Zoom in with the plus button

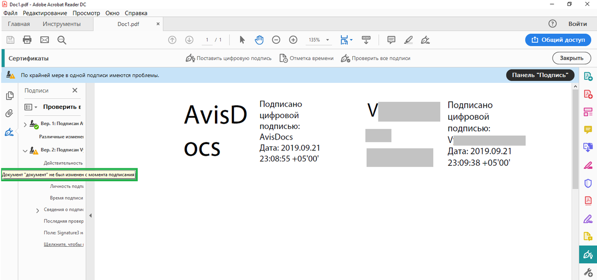point(293,40)
